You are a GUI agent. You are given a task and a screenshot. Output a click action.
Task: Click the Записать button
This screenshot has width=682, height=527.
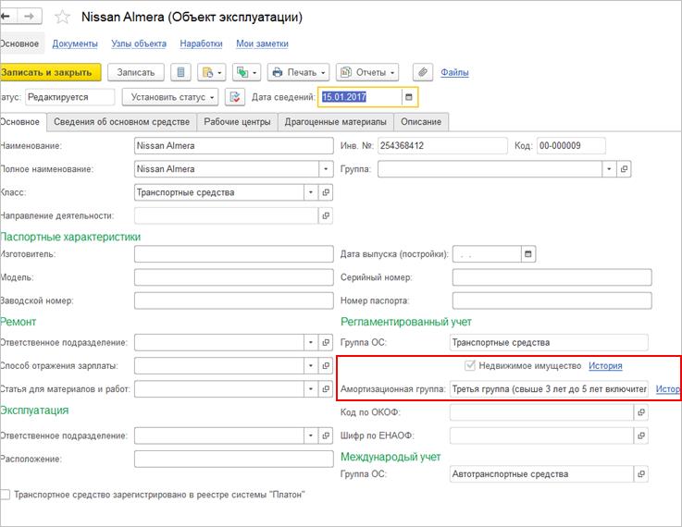(x=136, y=72)
